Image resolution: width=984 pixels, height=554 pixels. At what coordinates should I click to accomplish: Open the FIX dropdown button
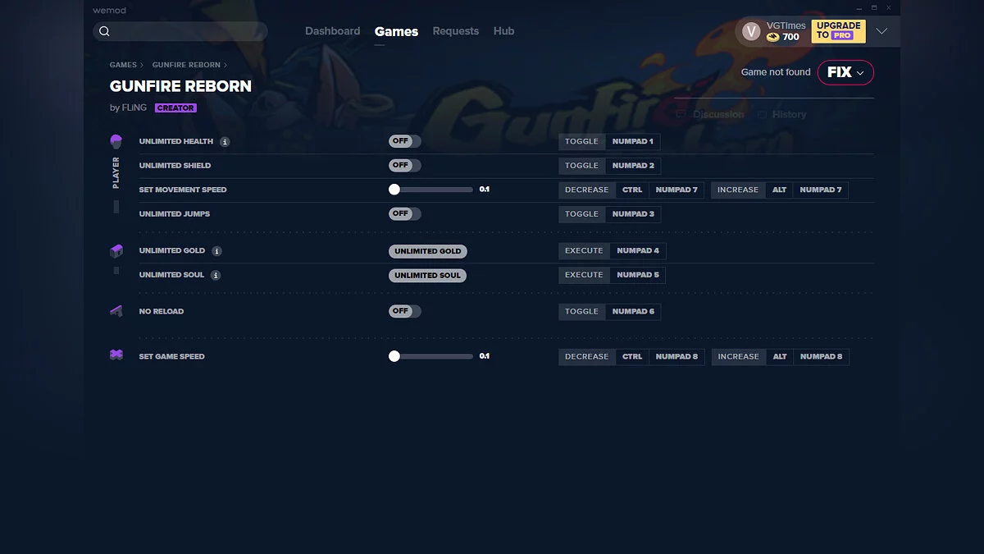[x=845, y=72]
